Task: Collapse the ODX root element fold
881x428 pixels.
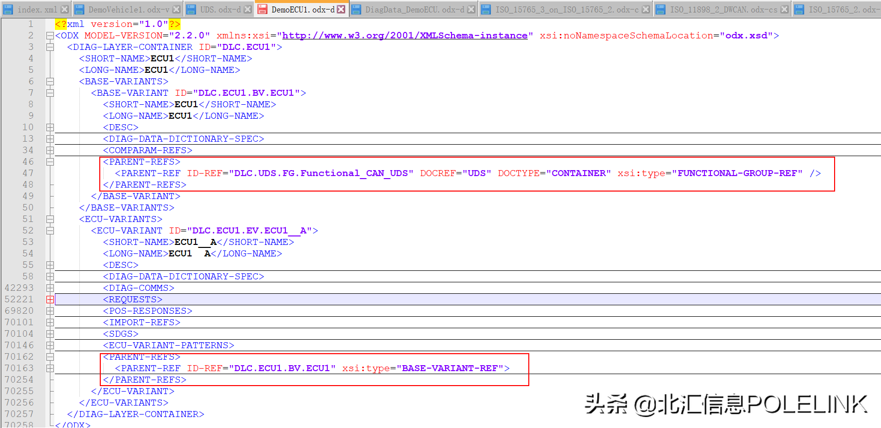Action: tap(50, 35)
